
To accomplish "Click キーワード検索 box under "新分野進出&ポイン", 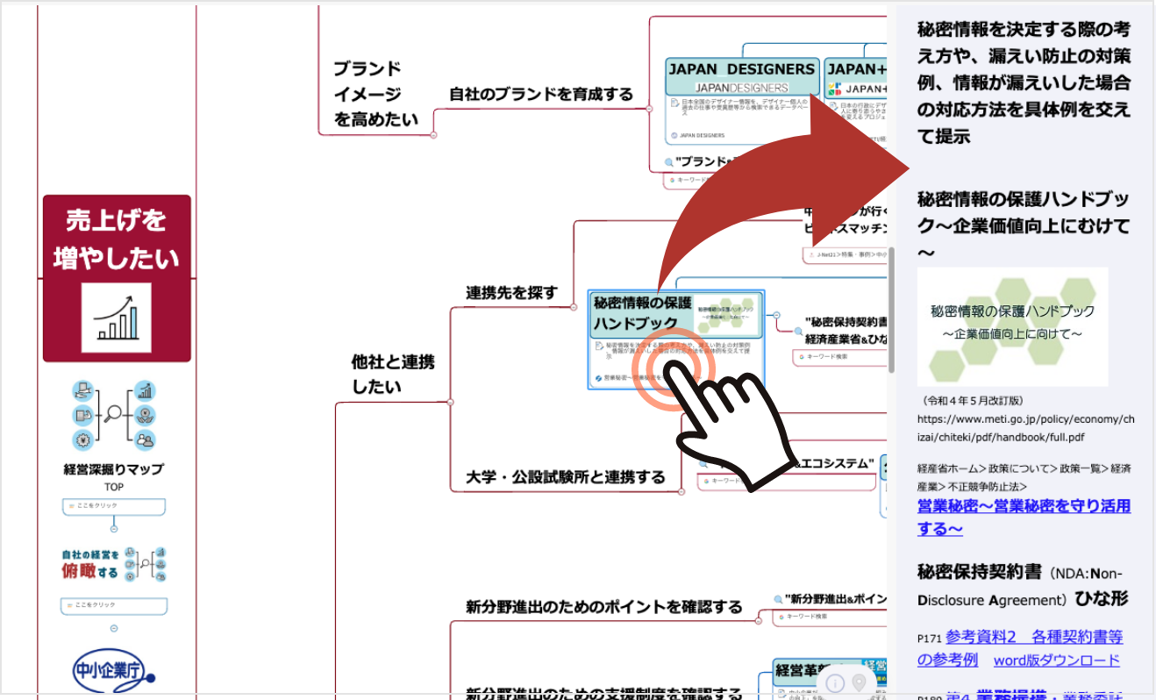I will coord(830,617).
